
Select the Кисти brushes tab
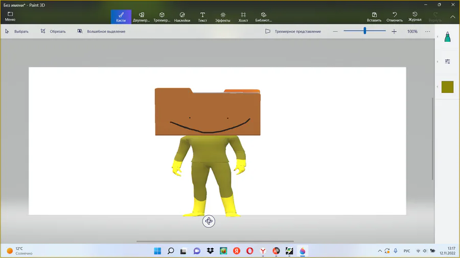point(121,17)
